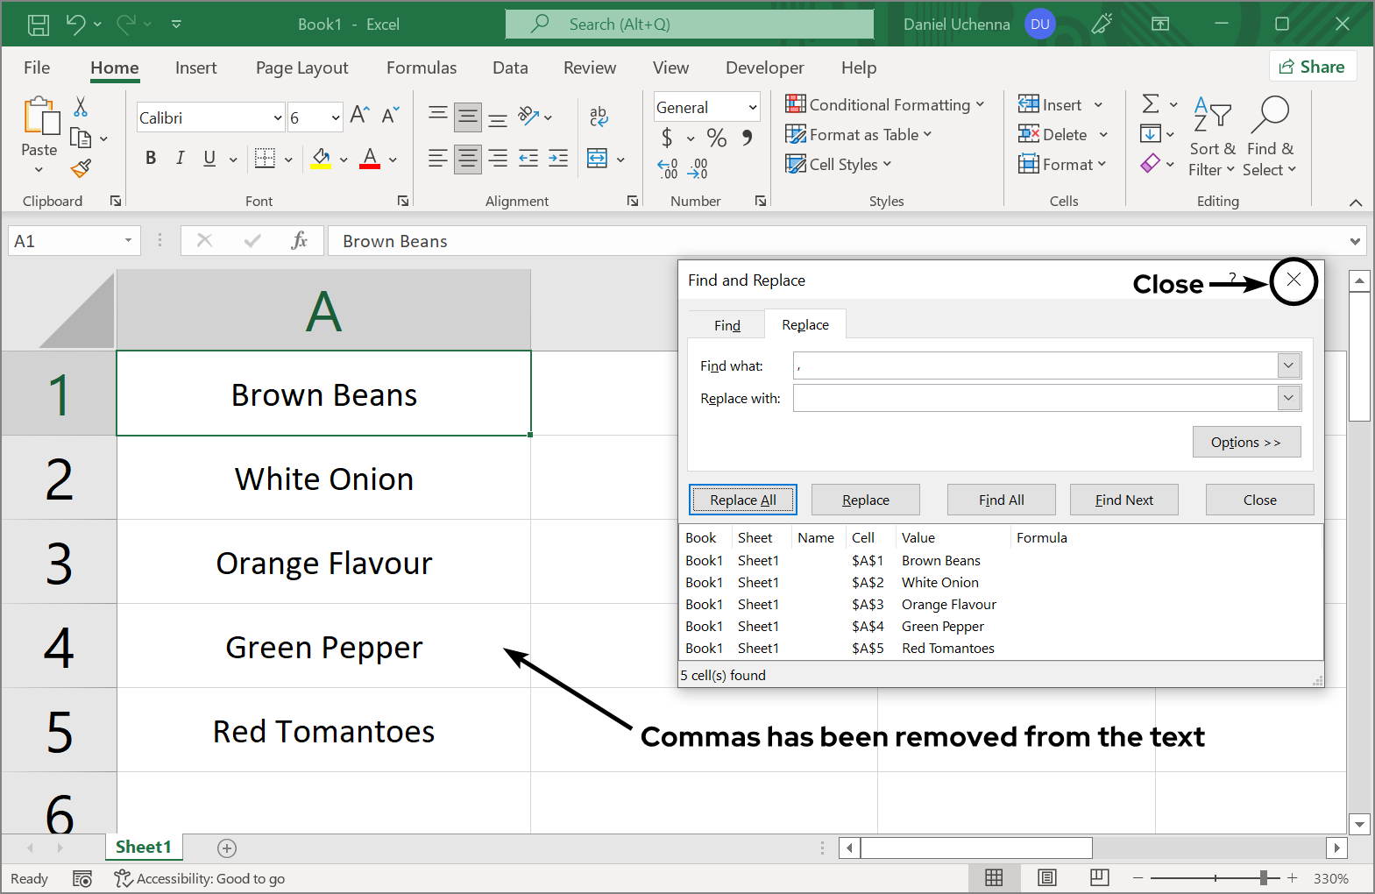Click the Paste clipboard icon
The height and width of the screenshot is (894, 1375).
click(x=40, y=117)
